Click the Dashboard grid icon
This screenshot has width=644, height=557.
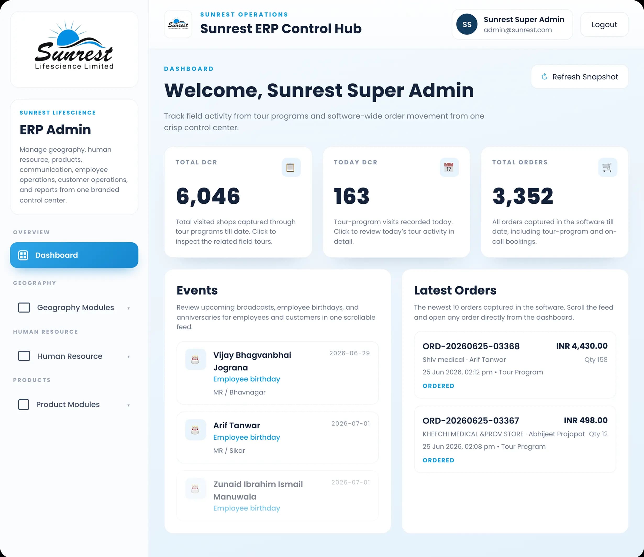coord(23,255)
